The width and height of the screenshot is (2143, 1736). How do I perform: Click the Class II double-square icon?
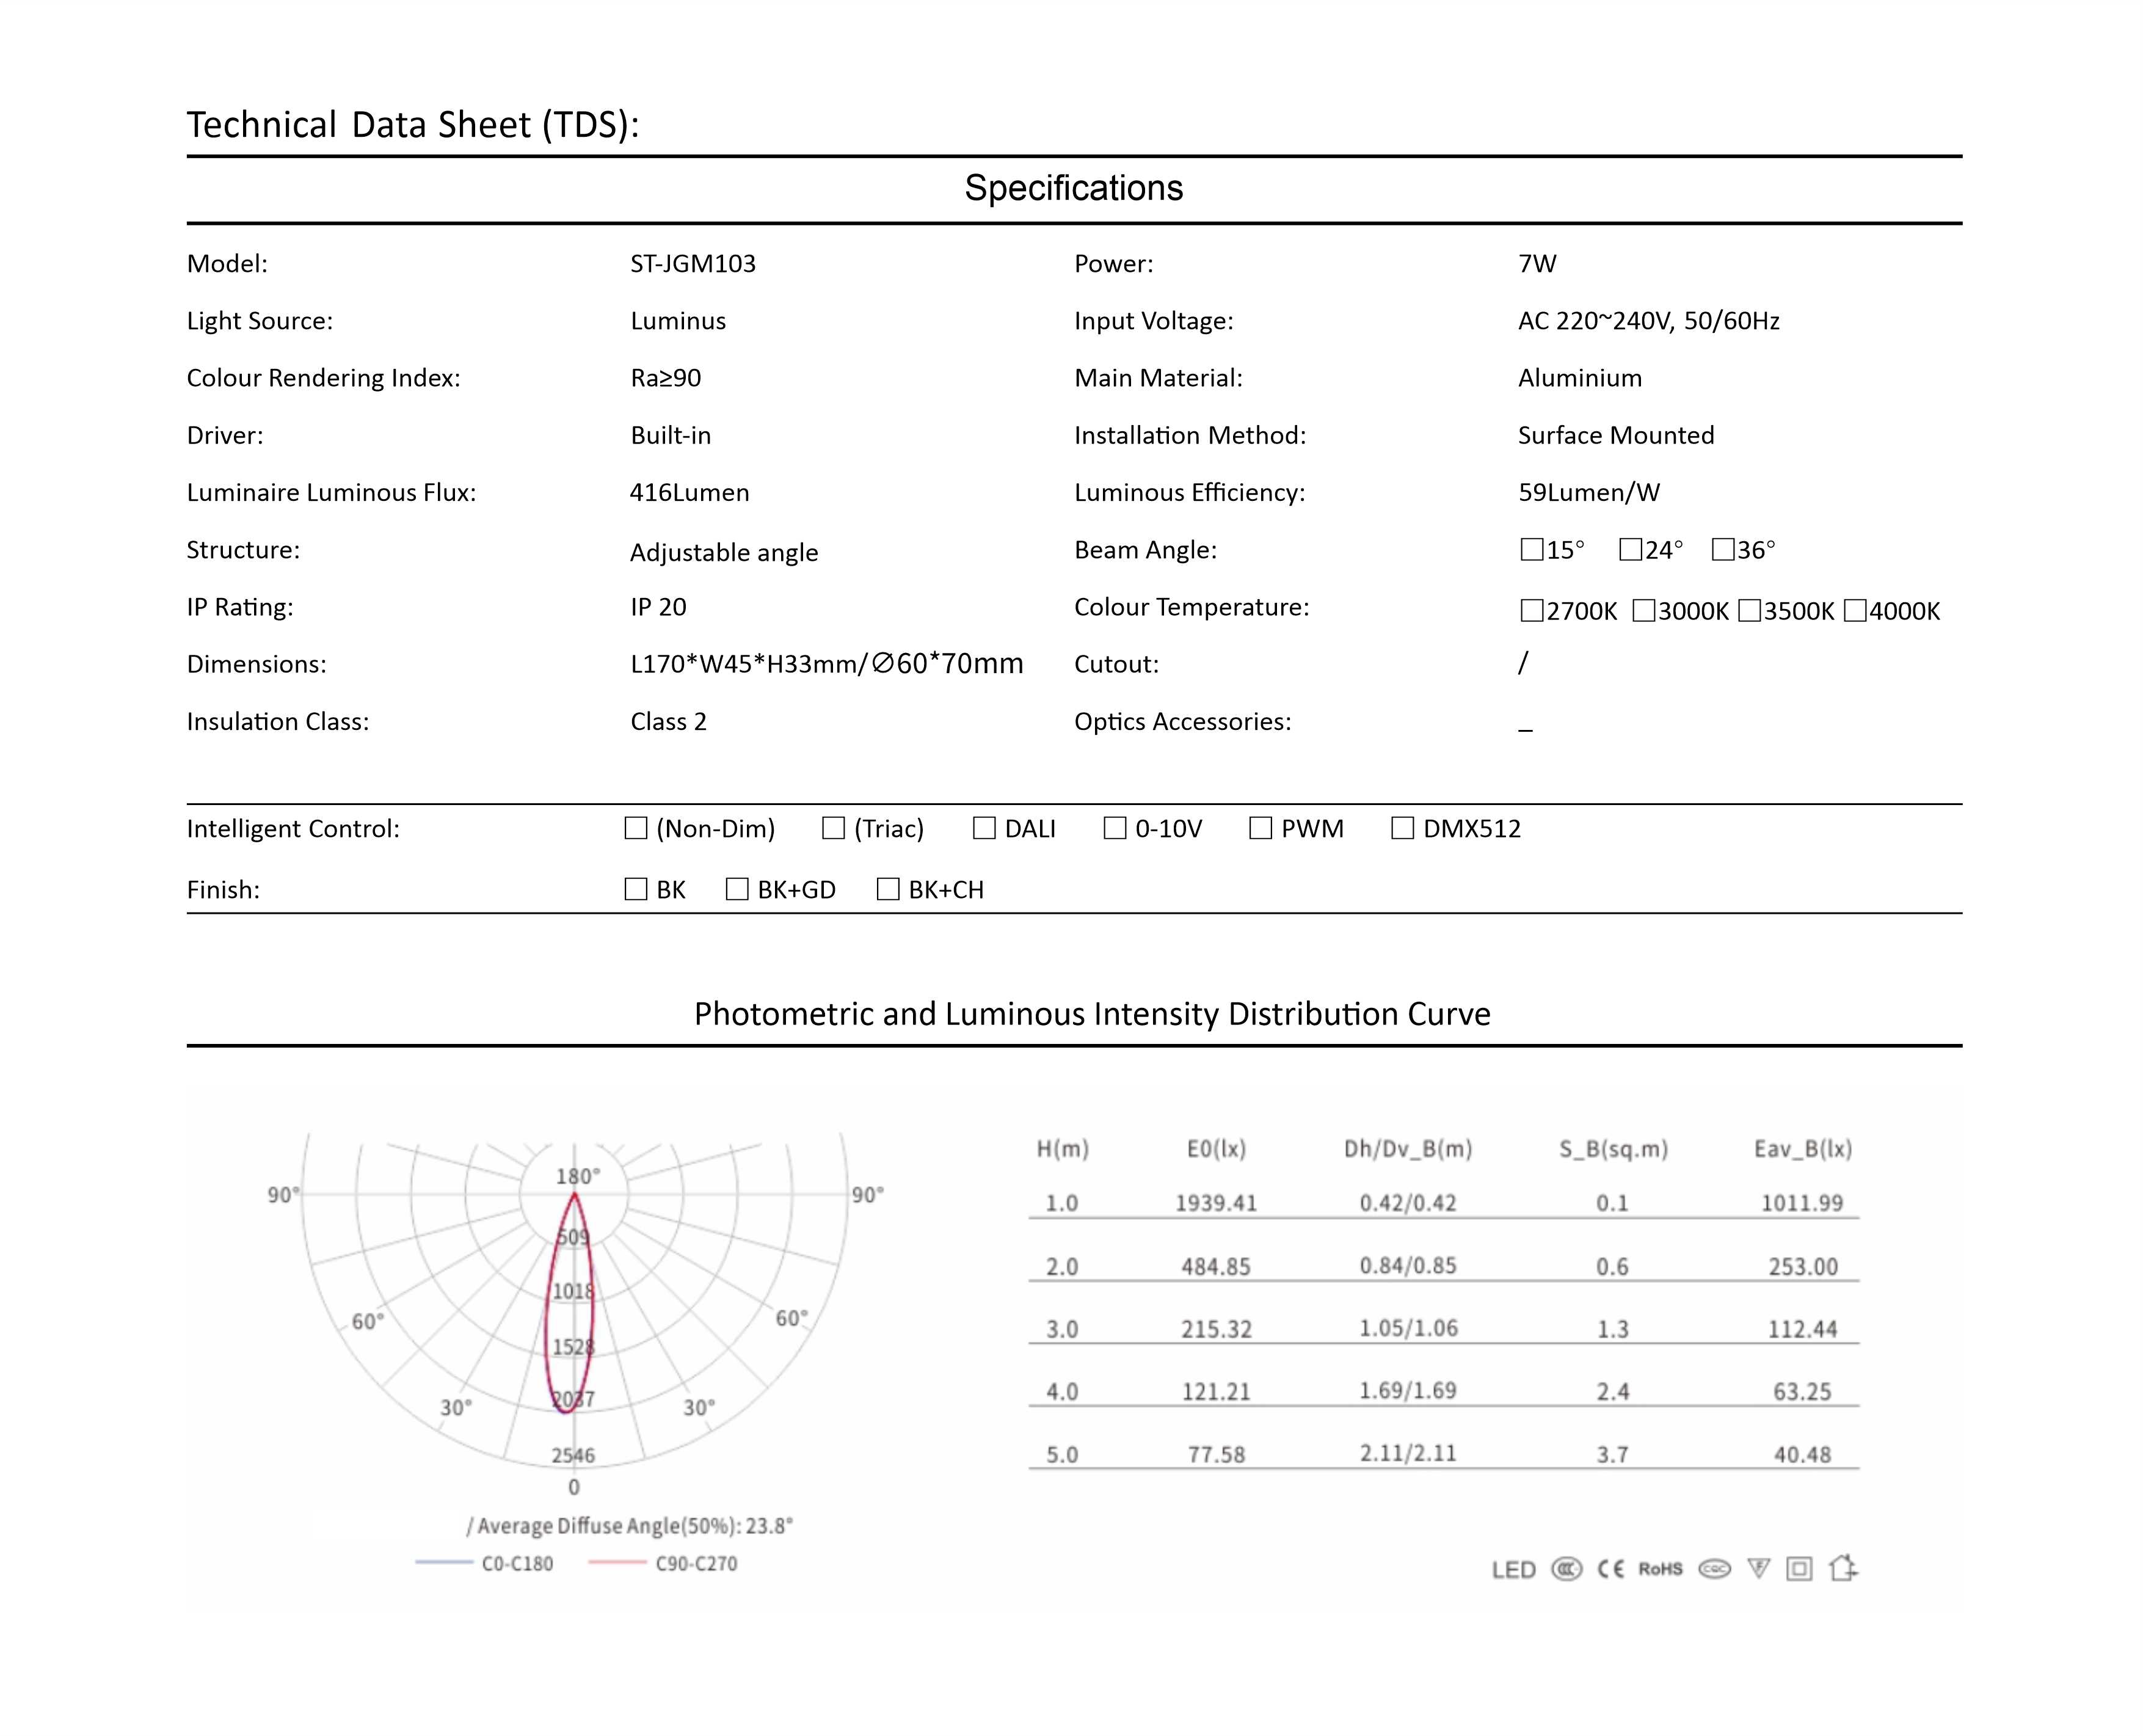coord(1799,1569)
